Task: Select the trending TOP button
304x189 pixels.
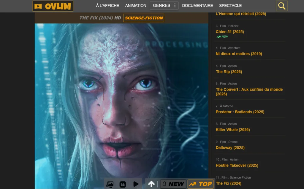Action: point(200,184)
